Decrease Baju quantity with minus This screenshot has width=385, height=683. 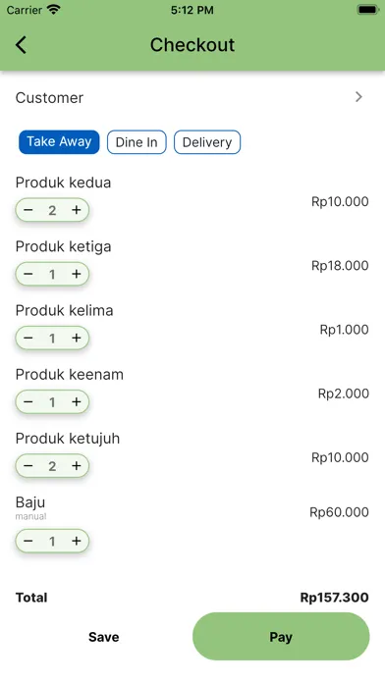[28, 541]
